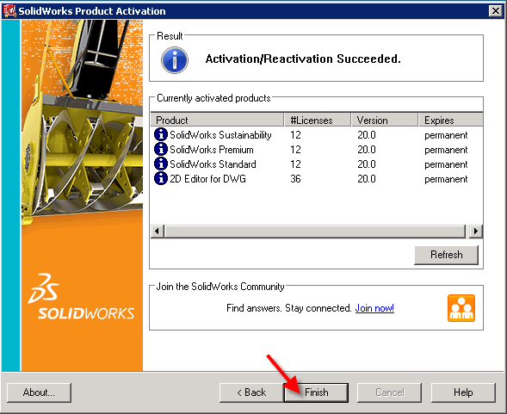
Task: Click the 36 licenses value
Action: click(295, 179)
